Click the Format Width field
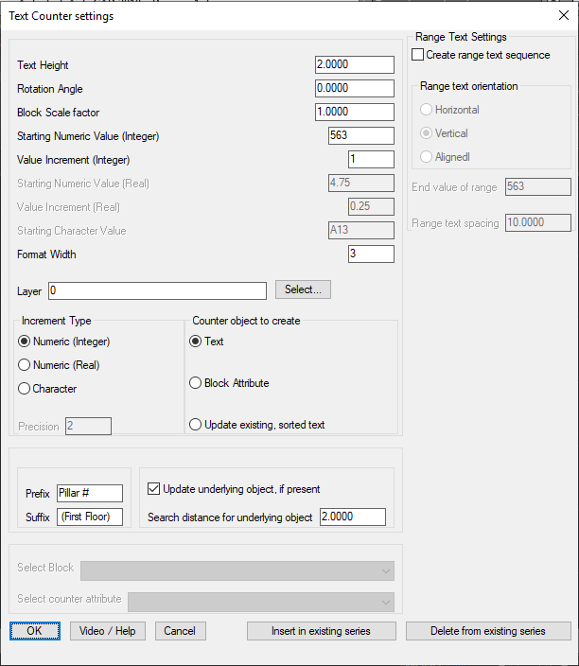 [x=371, y=254]
